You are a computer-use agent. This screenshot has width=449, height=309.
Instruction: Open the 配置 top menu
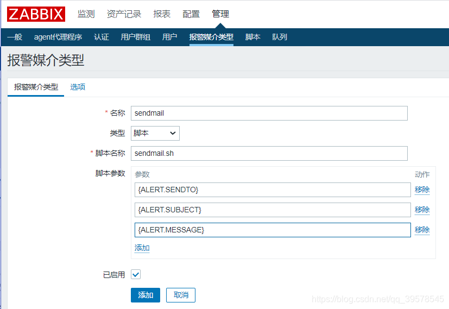tap(191, 14)
